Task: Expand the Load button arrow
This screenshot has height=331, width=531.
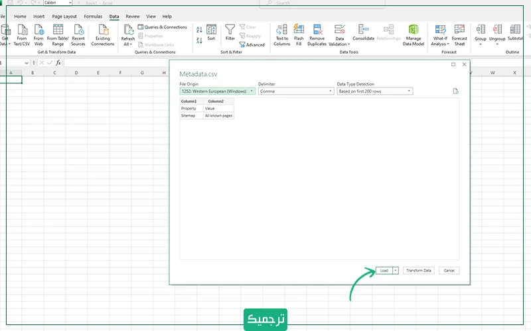Action: point(396,271)
